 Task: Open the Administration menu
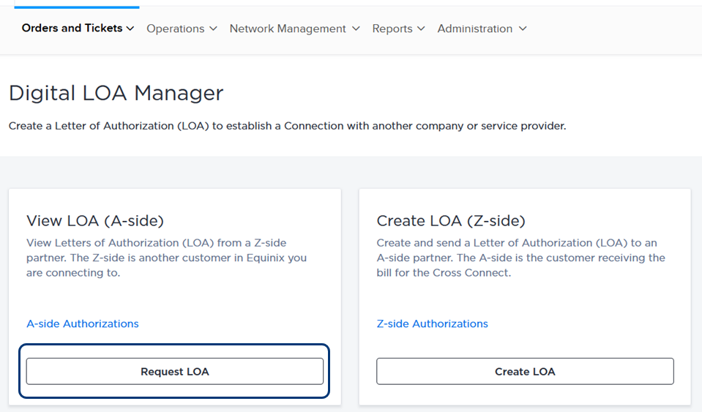click(482, 29)
